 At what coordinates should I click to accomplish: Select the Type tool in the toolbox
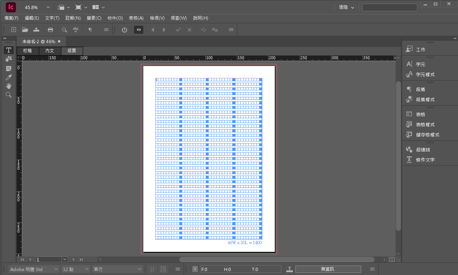9,50
